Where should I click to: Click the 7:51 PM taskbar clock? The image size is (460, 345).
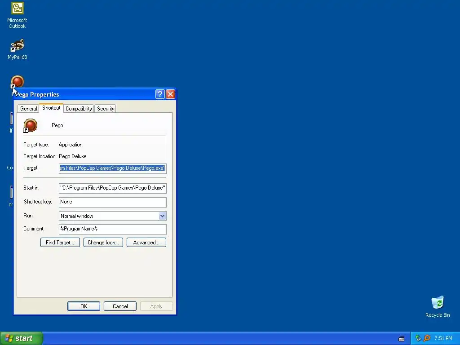(443, 338)
